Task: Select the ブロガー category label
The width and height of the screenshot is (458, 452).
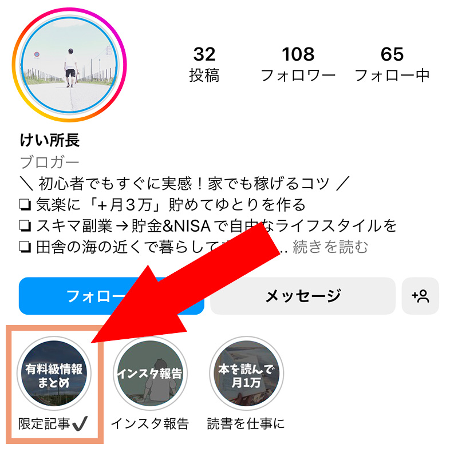Action: [50, 162]
